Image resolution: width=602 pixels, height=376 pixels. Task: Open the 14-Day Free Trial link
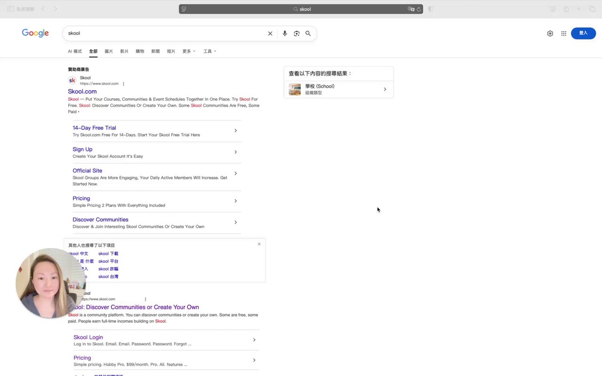(x=94, y=128)
